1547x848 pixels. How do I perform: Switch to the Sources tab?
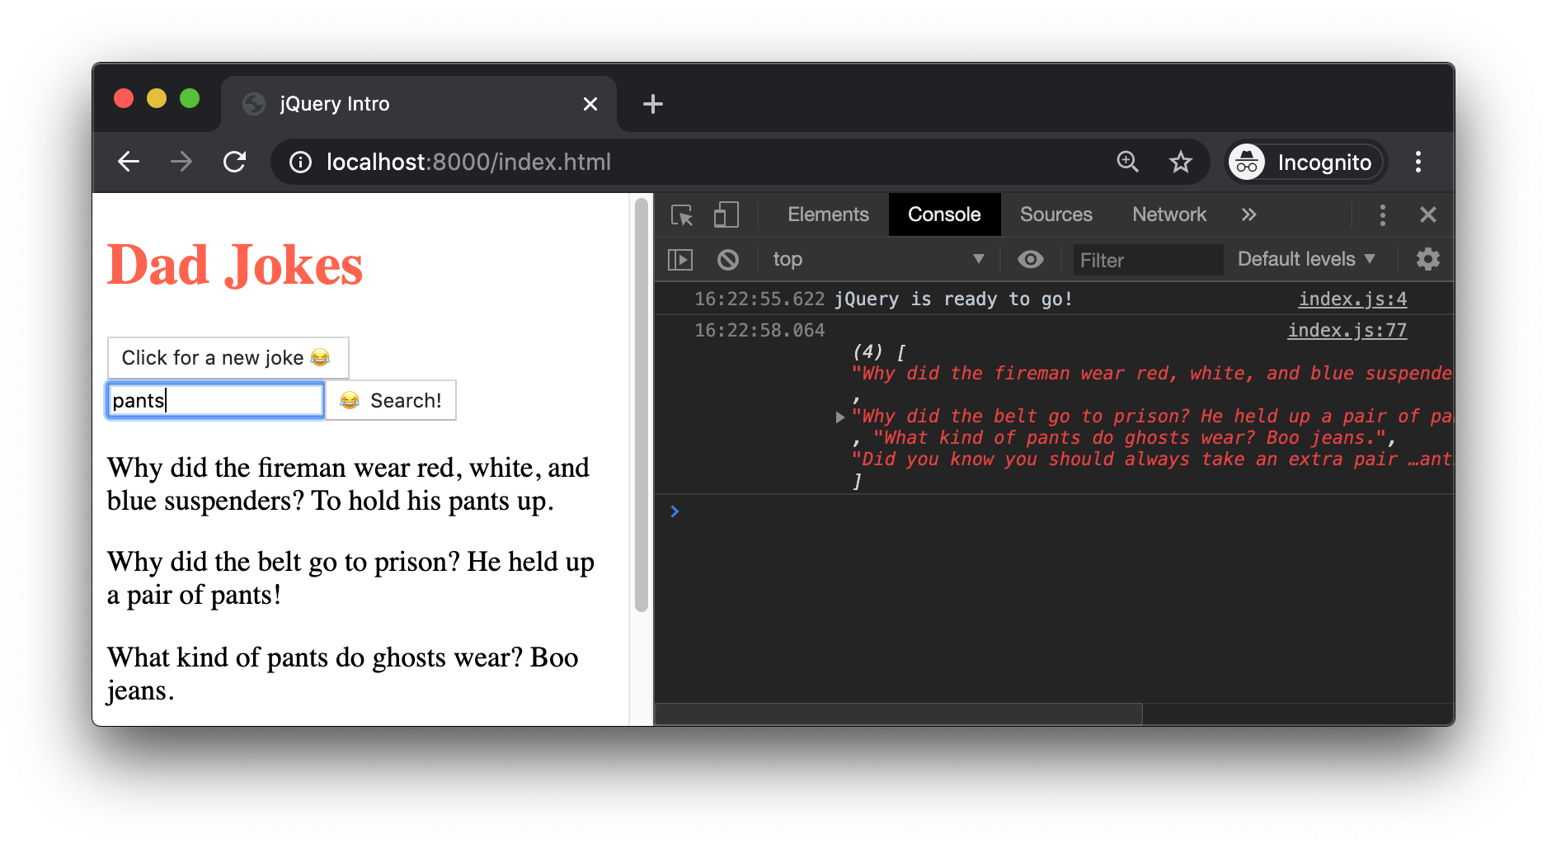point(1056,214)
